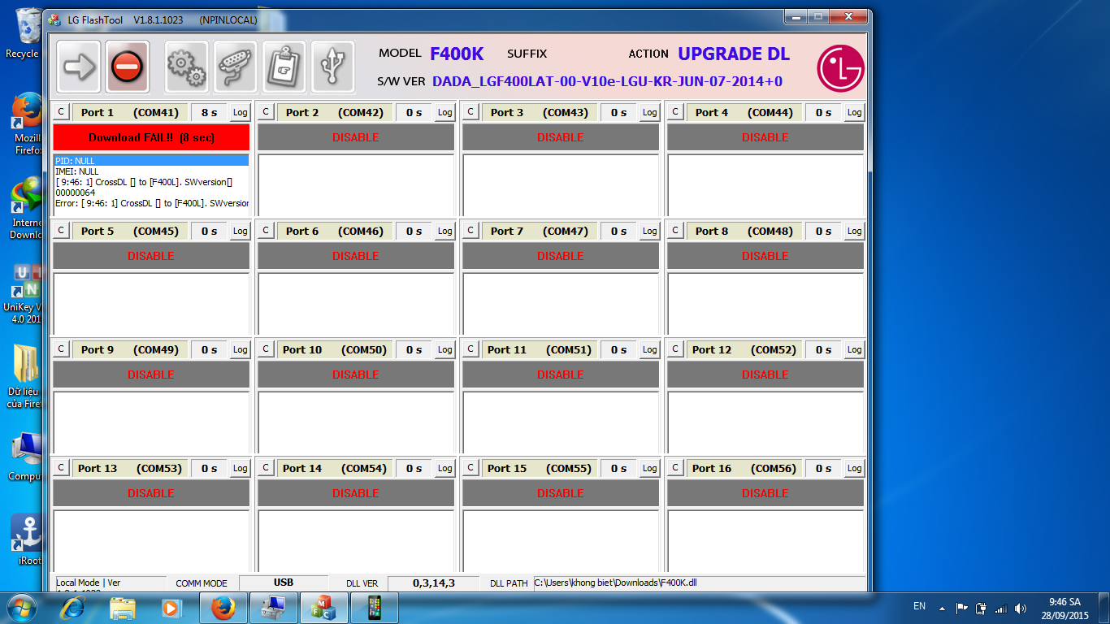1110x624 pixels.
Task: Click the C button for Port 13
Action: click(x=61, y=469)
